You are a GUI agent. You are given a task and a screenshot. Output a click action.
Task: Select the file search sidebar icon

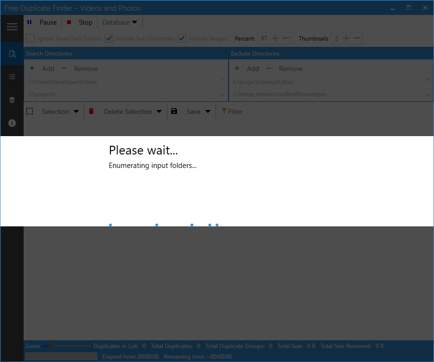click(12, 54)
